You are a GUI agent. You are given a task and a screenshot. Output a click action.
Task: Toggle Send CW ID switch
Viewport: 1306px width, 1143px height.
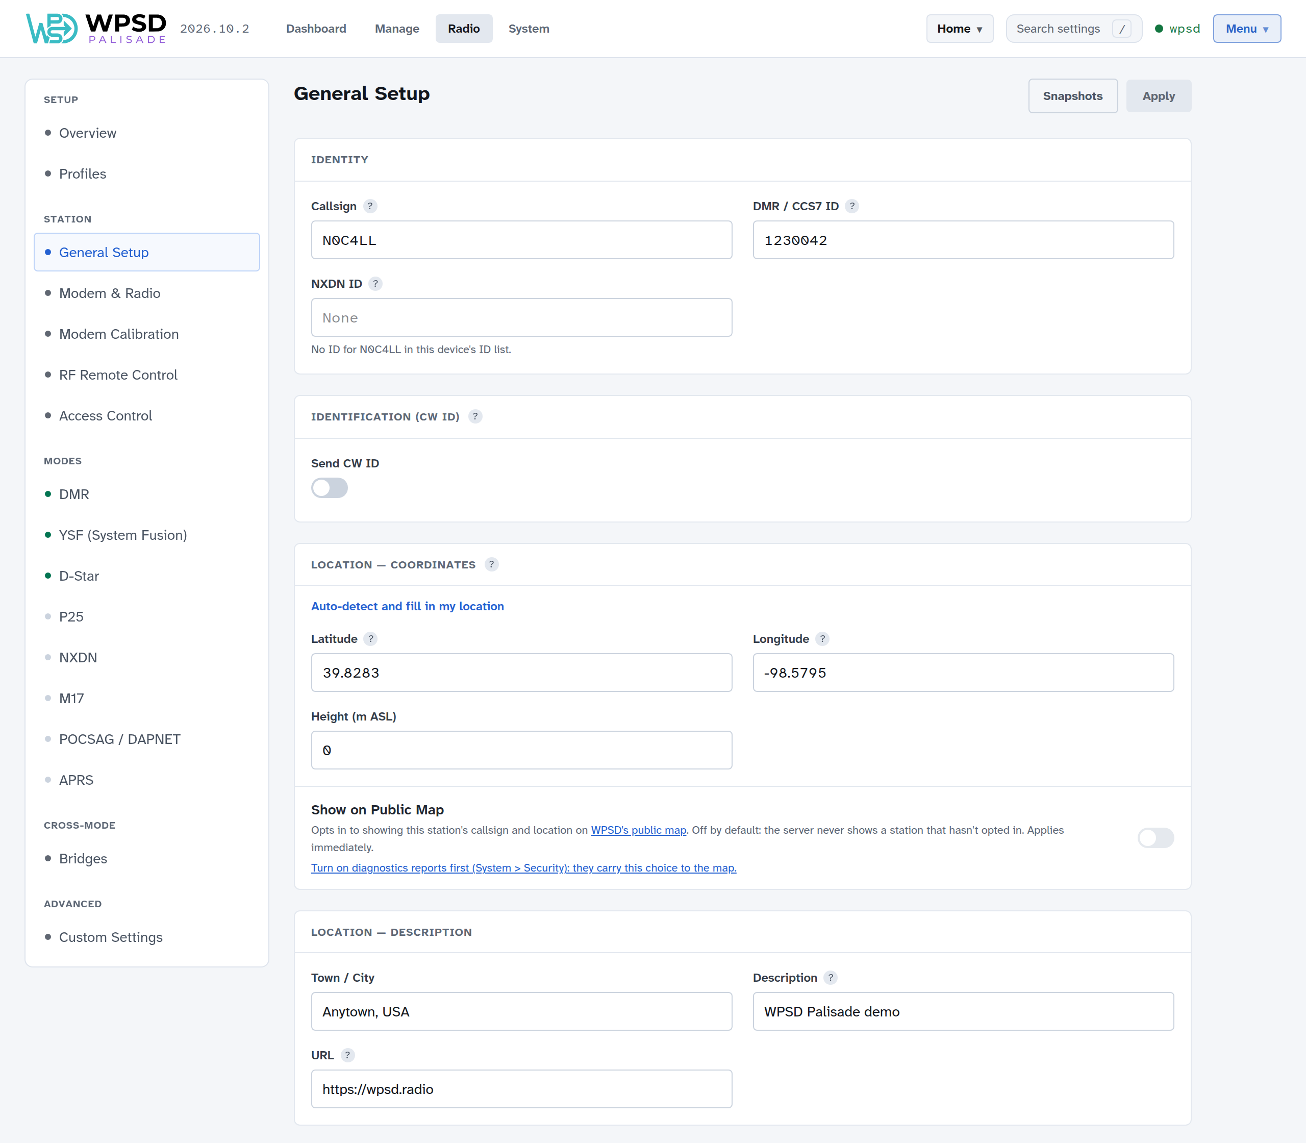330,488
